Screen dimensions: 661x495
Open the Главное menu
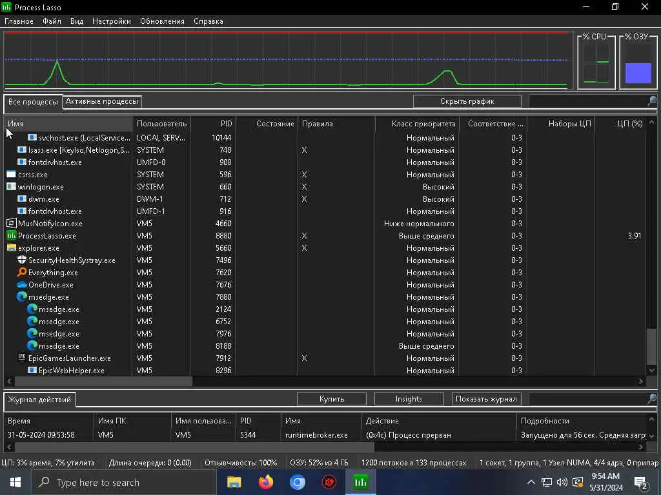tap(19, 21)
